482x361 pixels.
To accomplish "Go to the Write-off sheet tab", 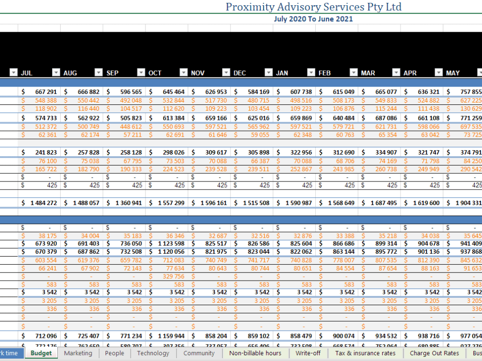I will [308, 353].
